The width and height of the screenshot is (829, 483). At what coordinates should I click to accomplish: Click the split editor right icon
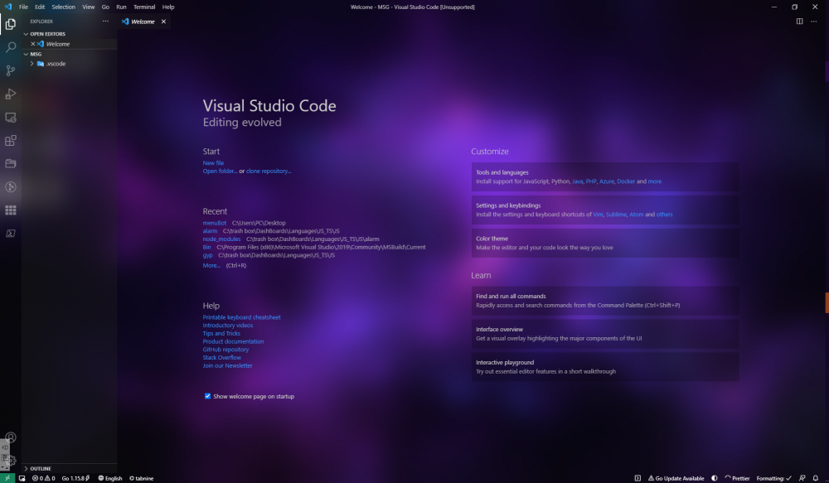pyautogui.click(x=799, y=22)
